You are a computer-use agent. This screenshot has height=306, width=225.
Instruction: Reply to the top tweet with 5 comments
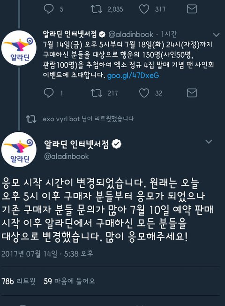coord(49,9)
